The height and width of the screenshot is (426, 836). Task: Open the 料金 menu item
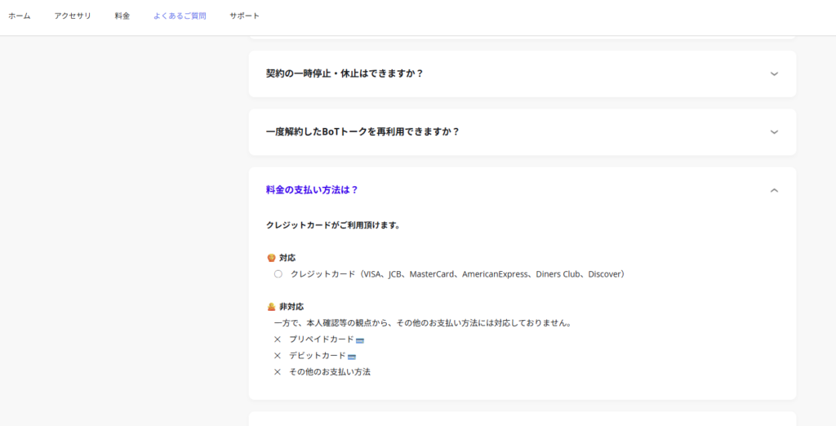point(122,16)
